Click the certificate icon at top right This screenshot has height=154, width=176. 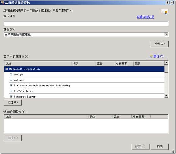coord(165,11)
